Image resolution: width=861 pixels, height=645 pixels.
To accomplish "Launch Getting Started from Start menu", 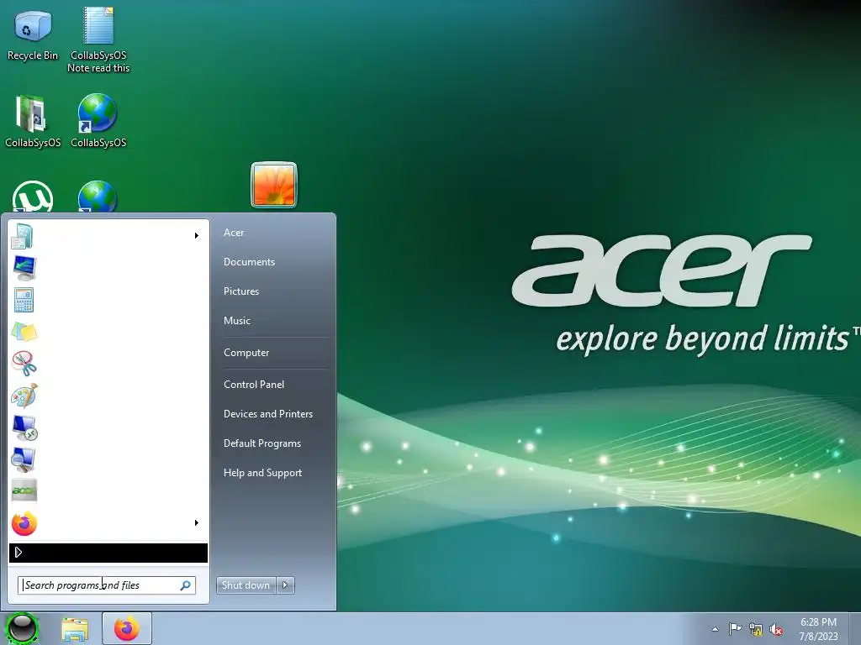I will [108, 236].
